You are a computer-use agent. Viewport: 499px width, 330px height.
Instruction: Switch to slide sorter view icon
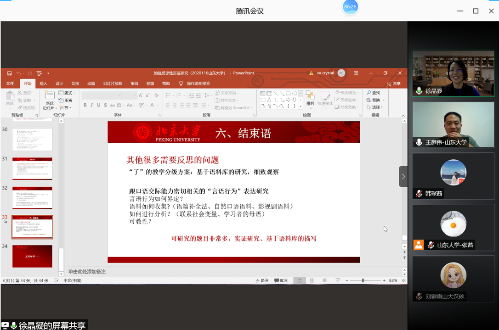point(312,280)
